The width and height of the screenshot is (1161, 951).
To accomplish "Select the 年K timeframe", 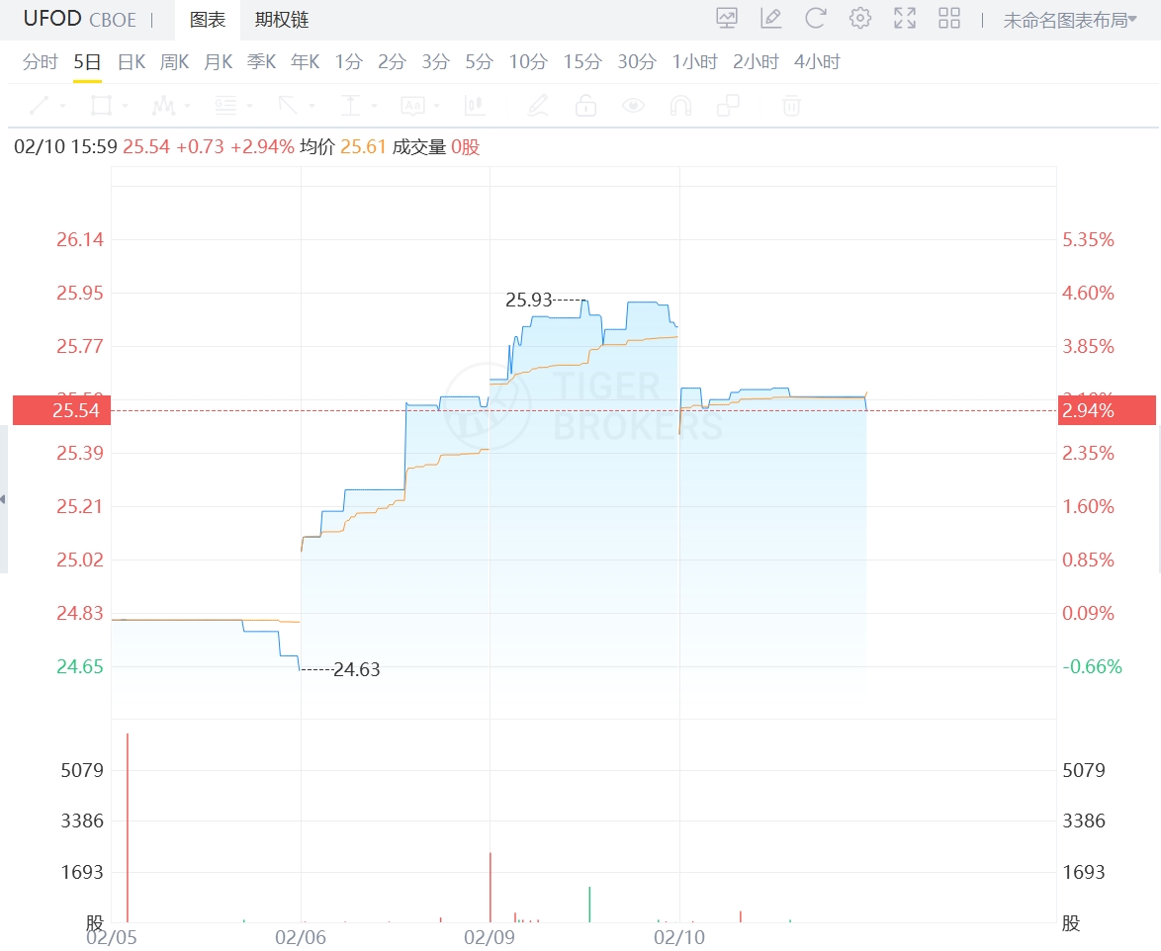I will [305, 62].
